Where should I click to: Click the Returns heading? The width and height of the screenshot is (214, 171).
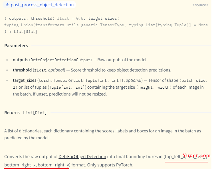12,113
